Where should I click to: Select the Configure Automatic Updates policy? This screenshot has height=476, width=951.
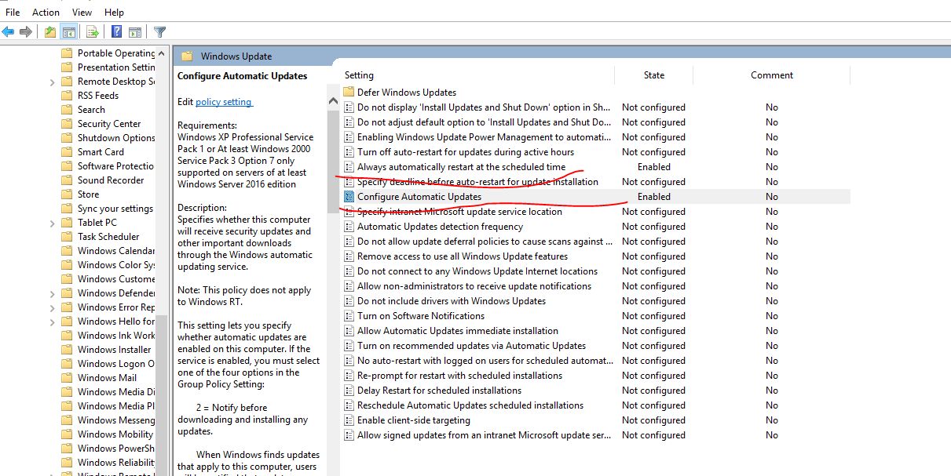click(419, 197)
